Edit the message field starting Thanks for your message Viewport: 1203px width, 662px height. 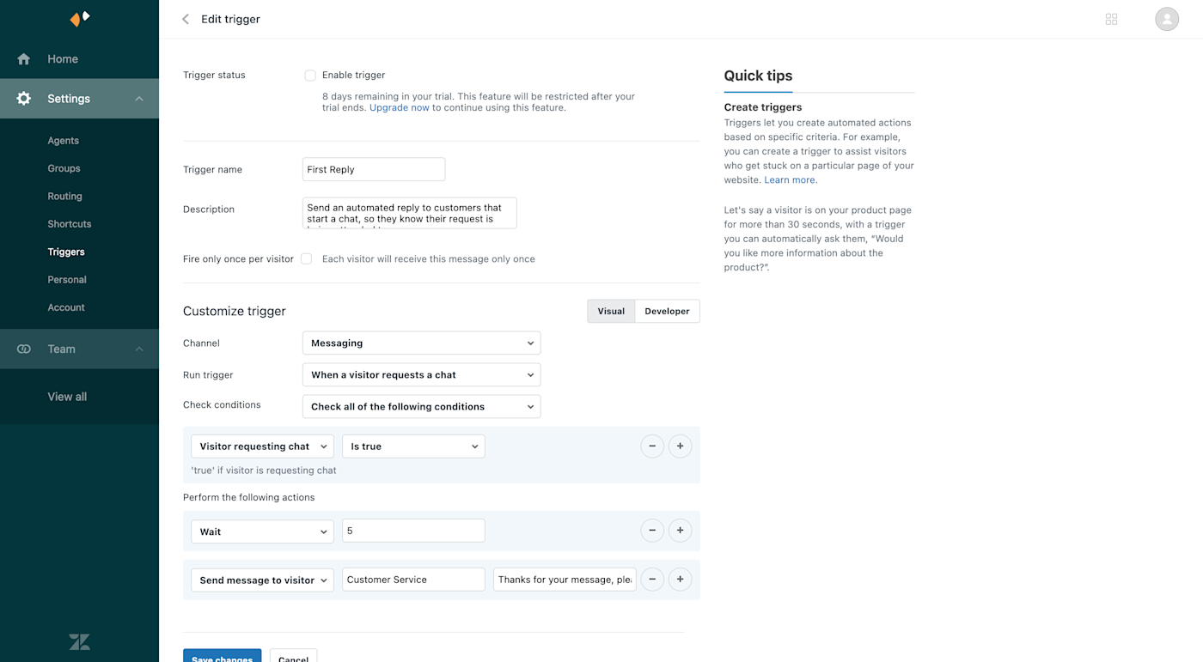565,580
